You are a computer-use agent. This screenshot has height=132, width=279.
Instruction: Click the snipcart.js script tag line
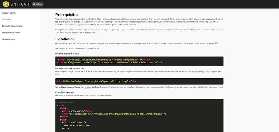point(104,60)
